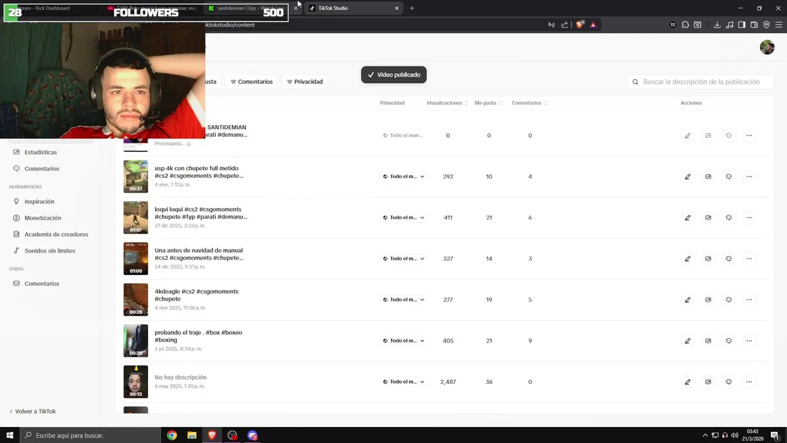This screenshot has height=443, width=787.
Task: Open privacy dropdown for 'loqui loqui' video
Action: point(403,217)
